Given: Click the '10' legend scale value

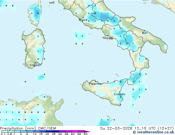Looking at the screenshot, I should [x=35, y=134].
